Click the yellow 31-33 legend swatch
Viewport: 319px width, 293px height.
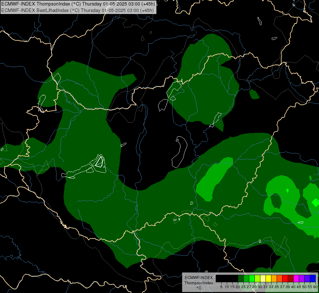pyautogui.click(x=268, y=278)
